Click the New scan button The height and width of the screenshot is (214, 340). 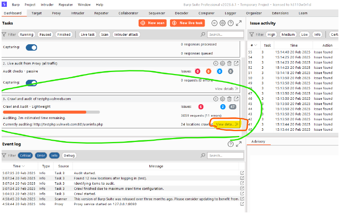153,23
